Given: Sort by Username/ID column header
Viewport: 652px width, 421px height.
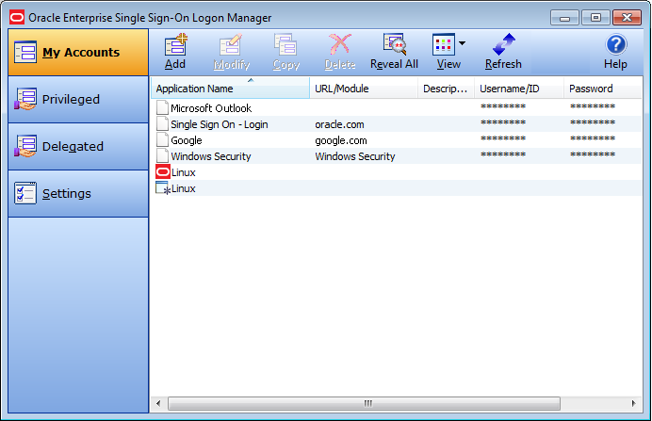Looking at the screenshot, I should pyautogui.click(x=519, y=89).
